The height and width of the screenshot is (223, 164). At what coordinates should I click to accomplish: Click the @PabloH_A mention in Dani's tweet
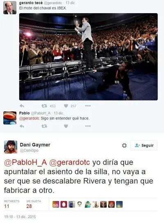25,162
